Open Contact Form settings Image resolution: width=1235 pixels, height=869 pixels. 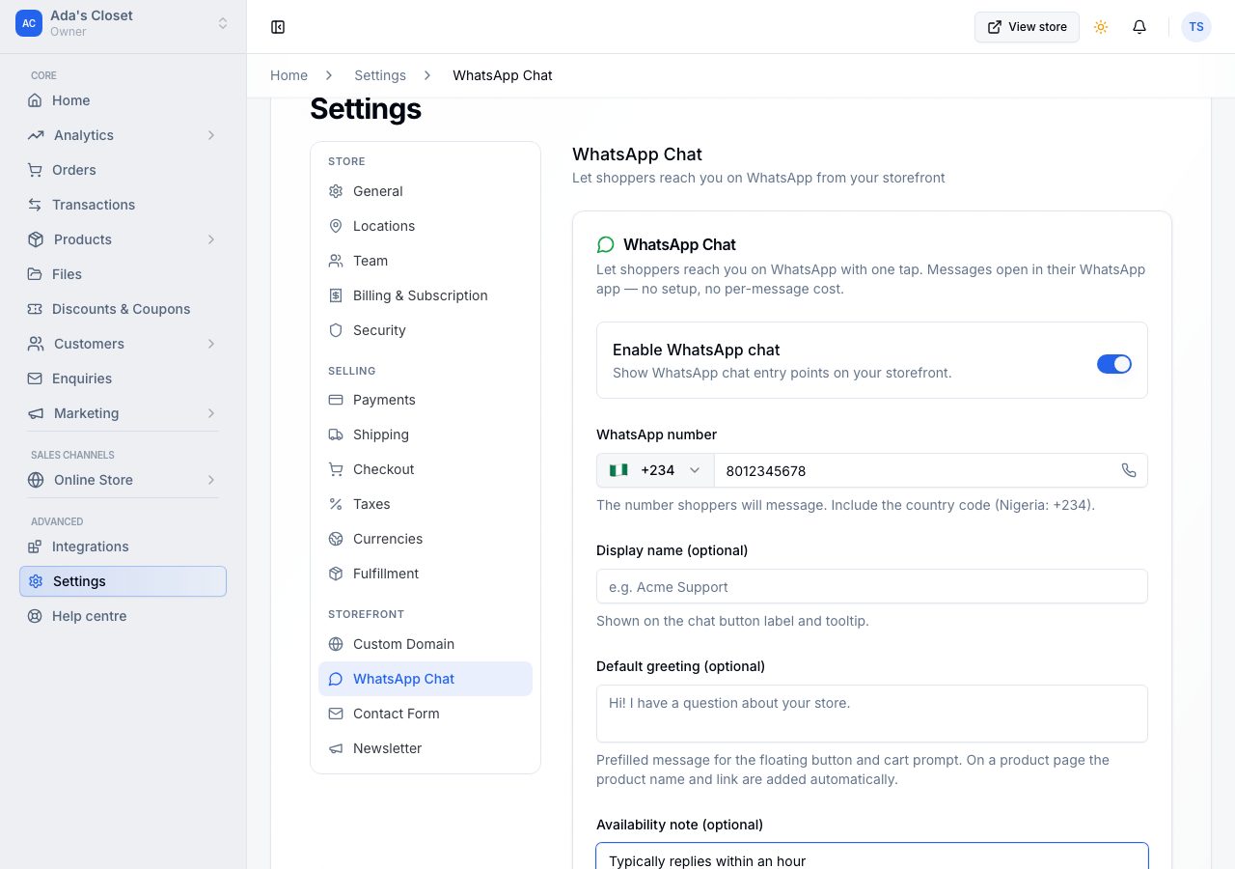click(x=425, y=714)
